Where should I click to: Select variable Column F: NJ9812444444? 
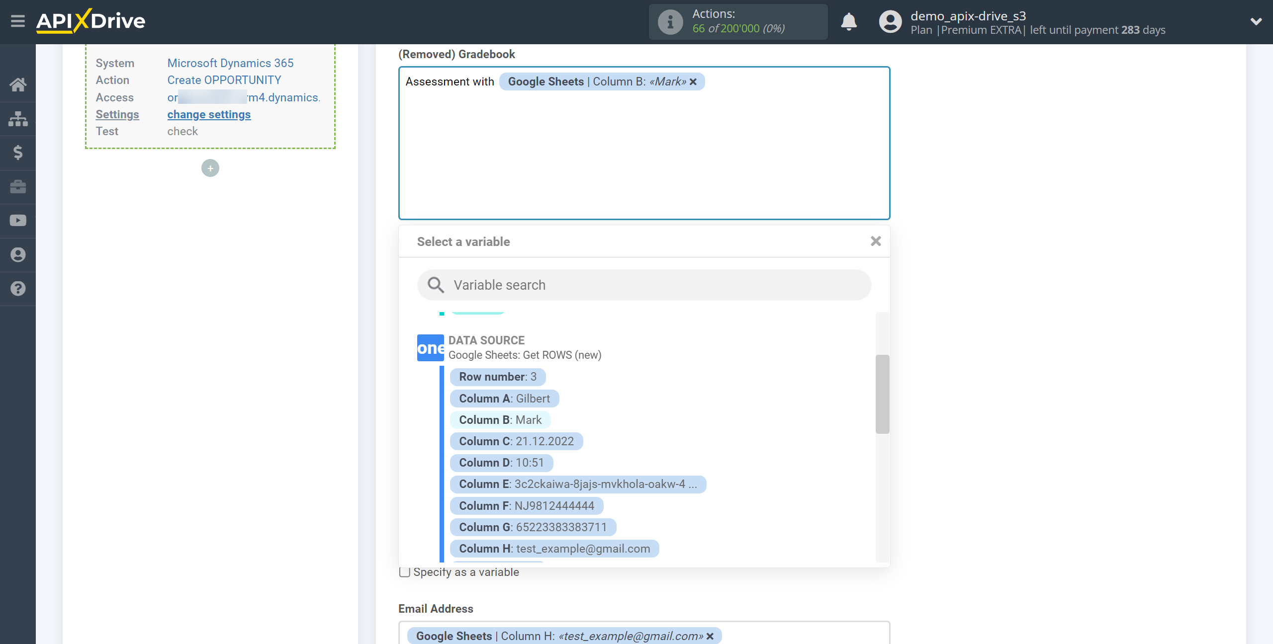point(527,506)
